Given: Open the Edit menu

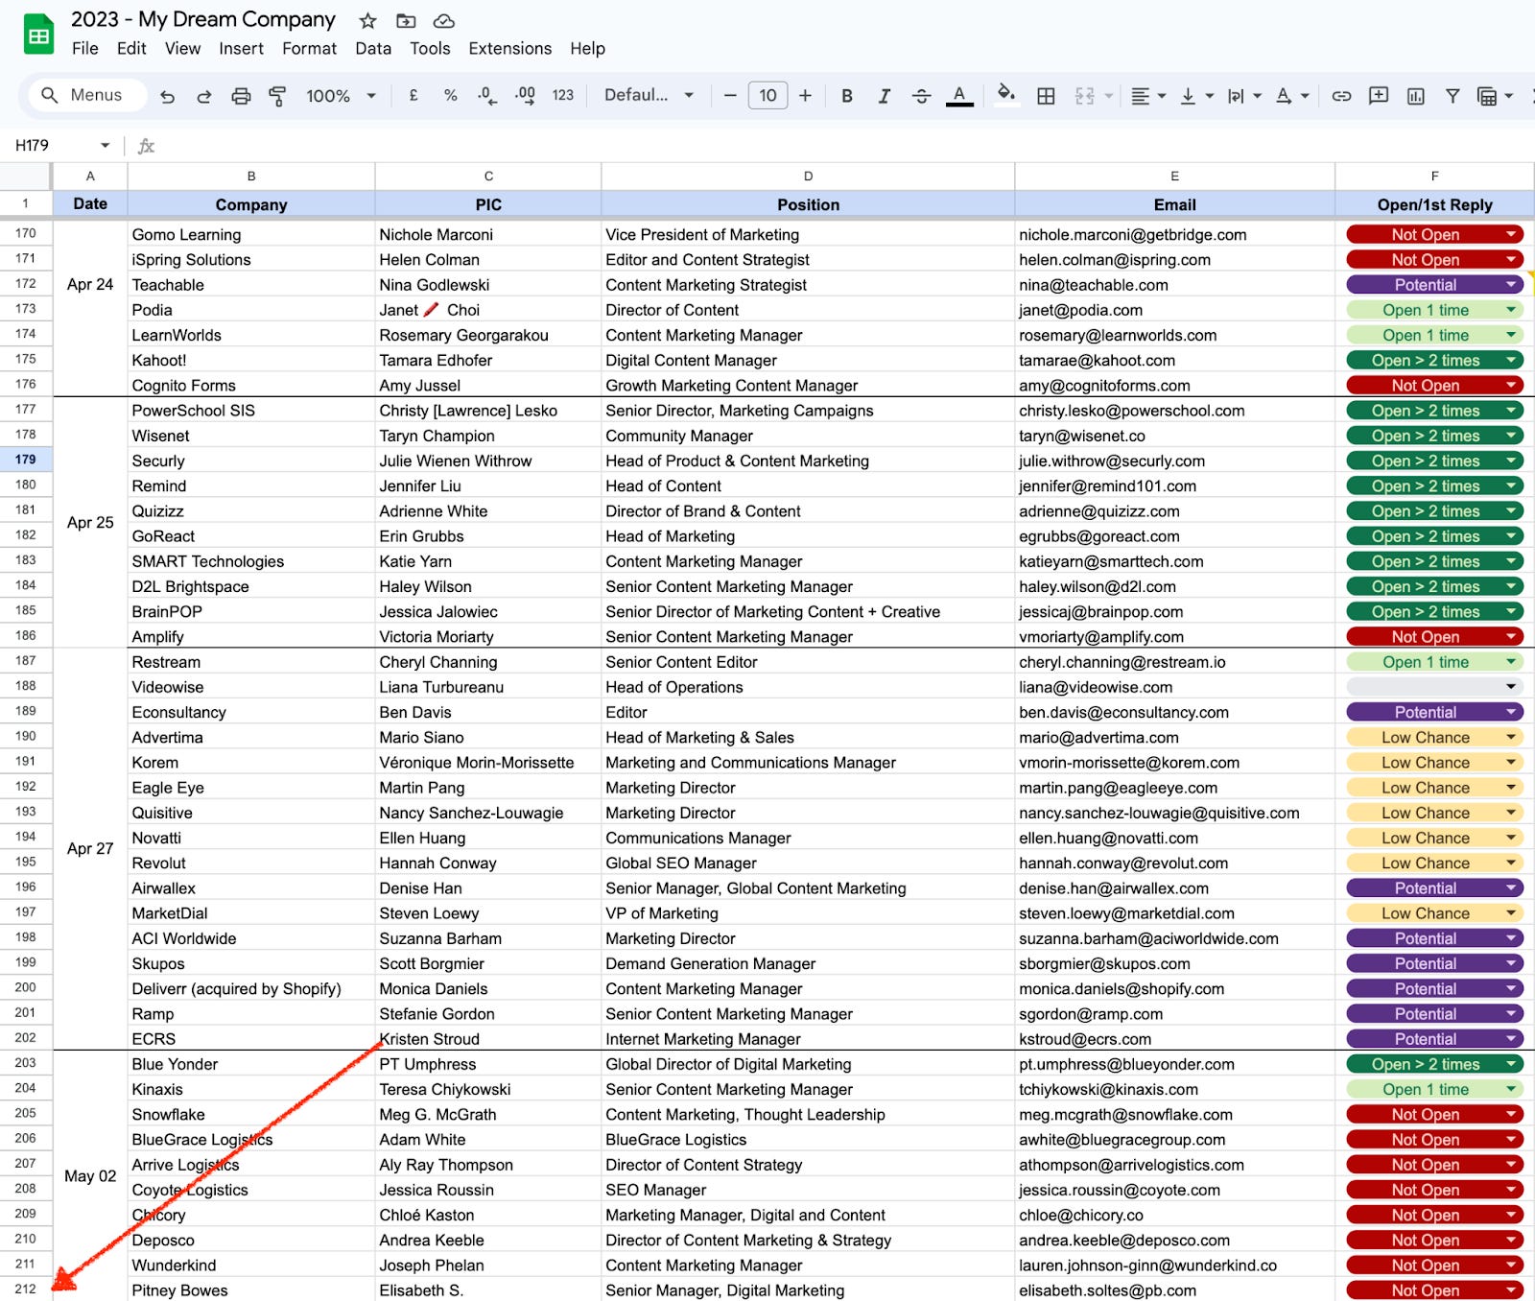Looking at the screenshot, I should (131, 49).
